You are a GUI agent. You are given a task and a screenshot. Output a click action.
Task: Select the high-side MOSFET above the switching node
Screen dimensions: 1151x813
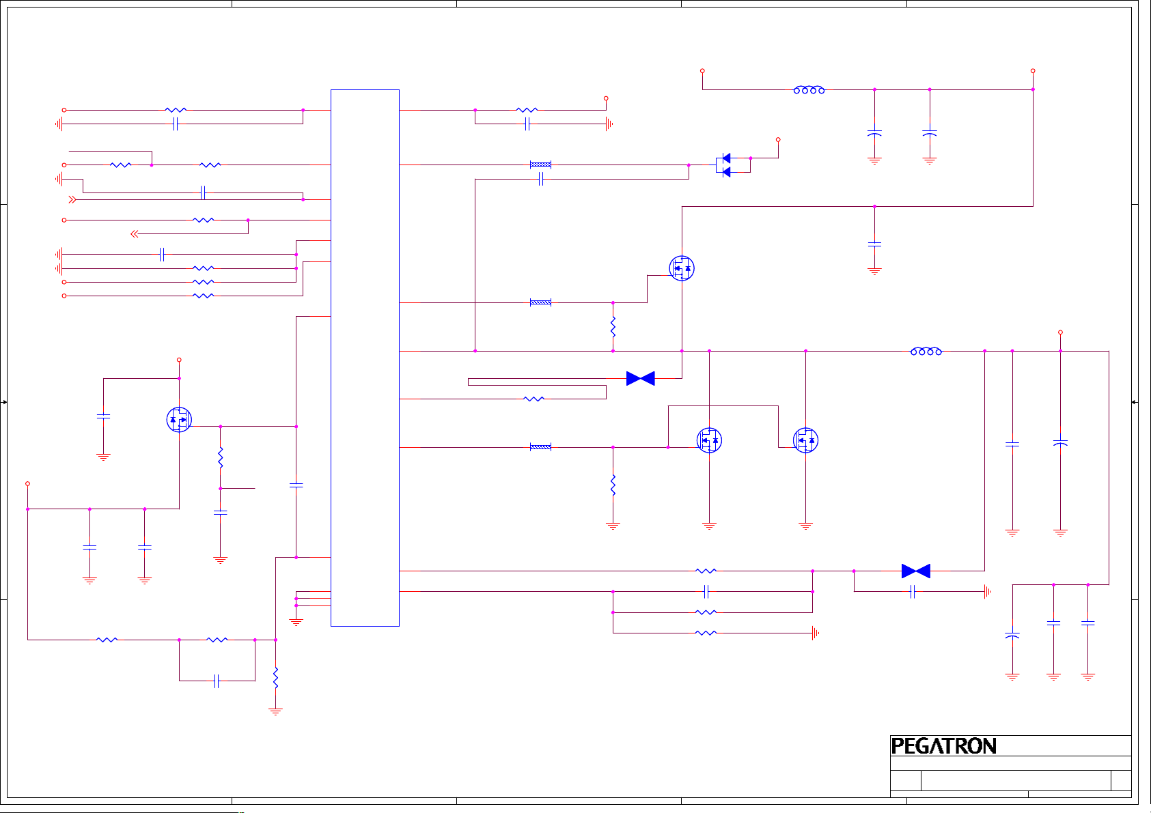coord(682,268)
